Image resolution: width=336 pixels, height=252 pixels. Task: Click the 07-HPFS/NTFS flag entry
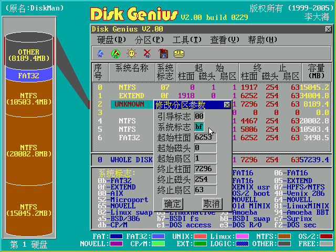pyautogui.click(x=300, y=187)
